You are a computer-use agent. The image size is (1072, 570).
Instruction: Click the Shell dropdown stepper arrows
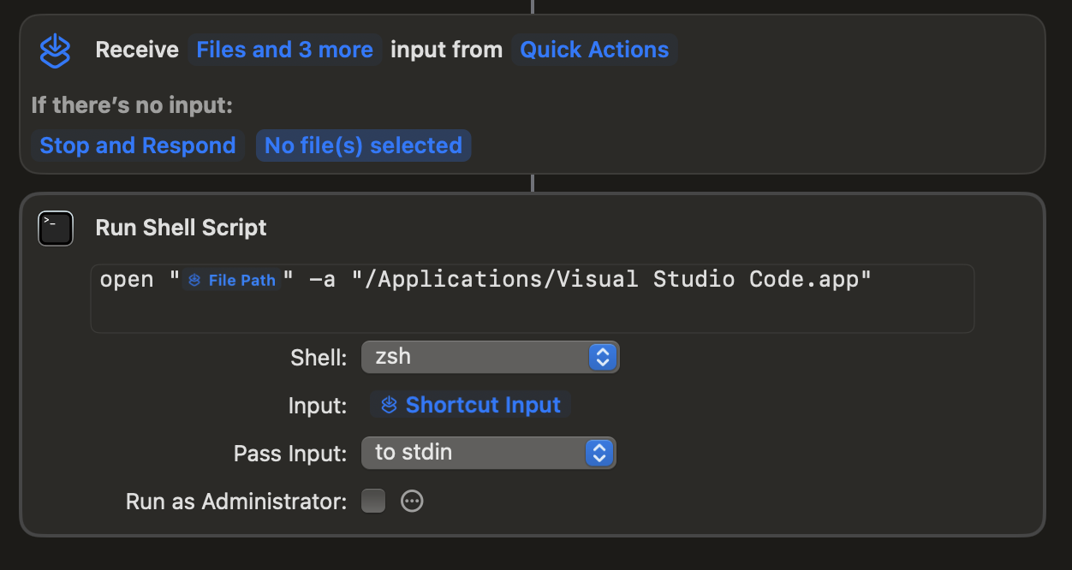pyautogui.click(x=603, y=357)
